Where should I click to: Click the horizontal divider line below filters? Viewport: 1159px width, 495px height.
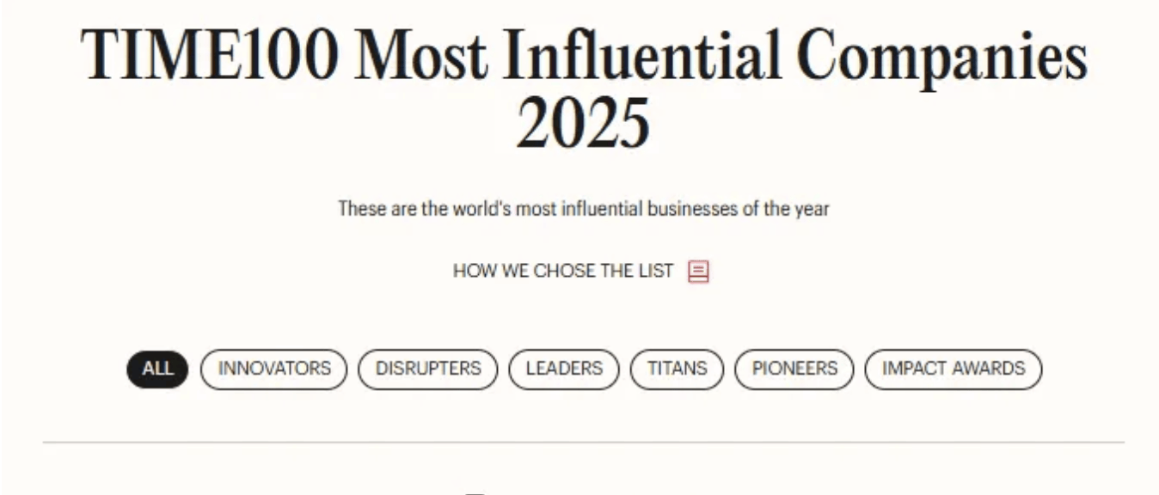pos(584,443)
